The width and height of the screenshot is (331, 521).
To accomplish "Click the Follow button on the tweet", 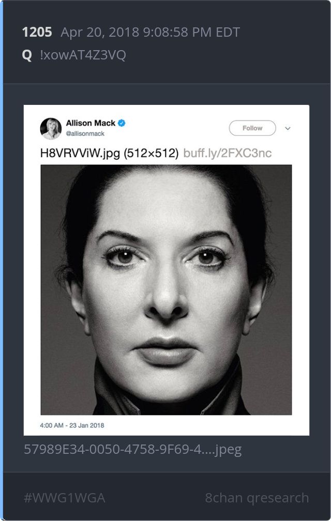I will 252,128.
